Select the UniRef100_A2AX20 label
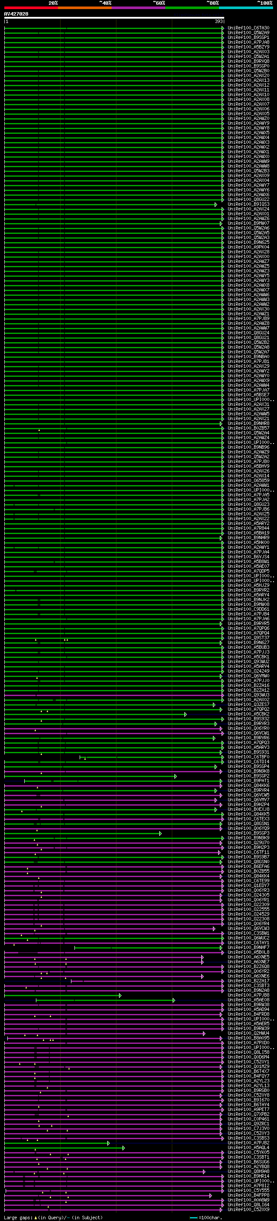Image resolution: width=277 pixels, height=1221 pixels. click(248, 75)
